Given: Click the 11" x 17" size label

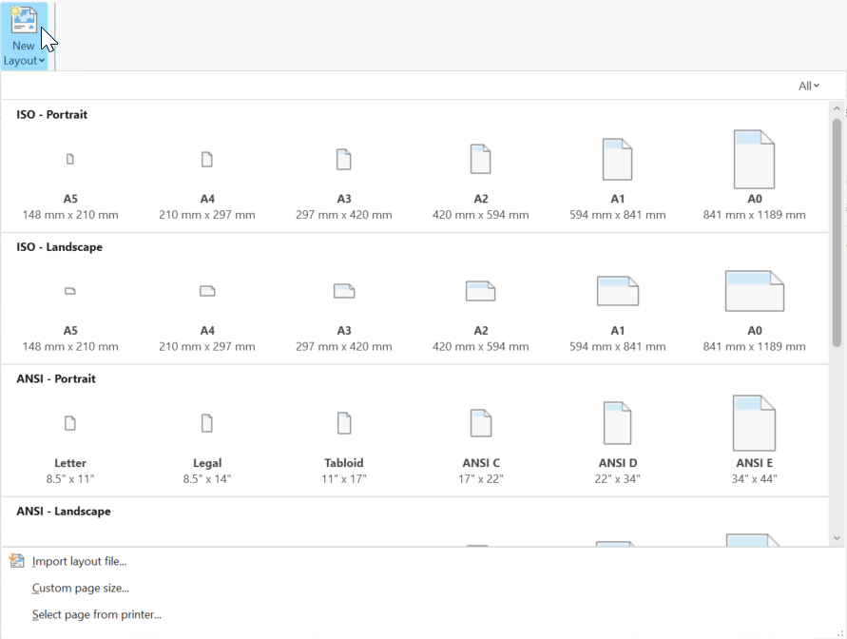Looking at the screenshot, I should pos(344,478).
